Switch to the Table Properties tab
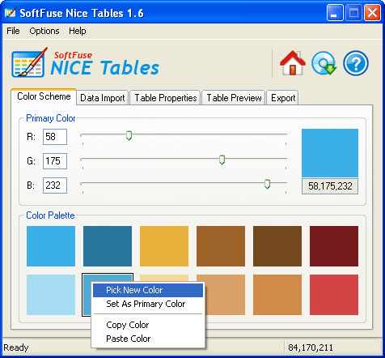The height and width of the screenshot is (358, 385). tap(165, 98)
